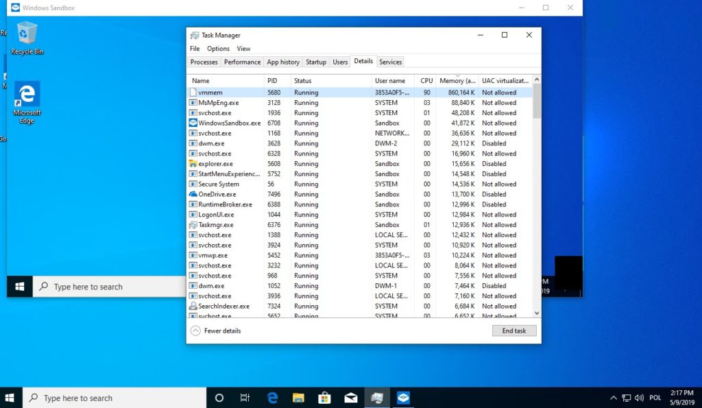Image resolution: width=702 pixels, height=408 pixels.
Task: Select OneDrive.exe process icon
Action: point(193,194)
